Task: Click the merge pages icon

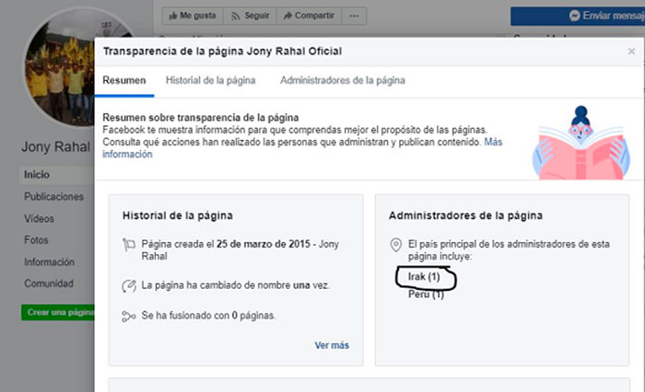Action: click(129, 316)
